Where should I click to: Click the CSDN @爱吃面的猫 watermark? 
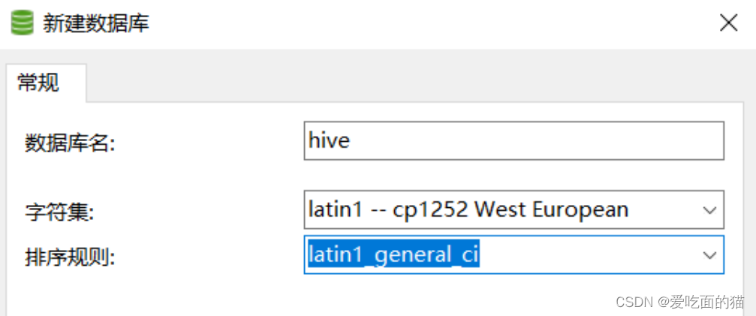[680, 302]
